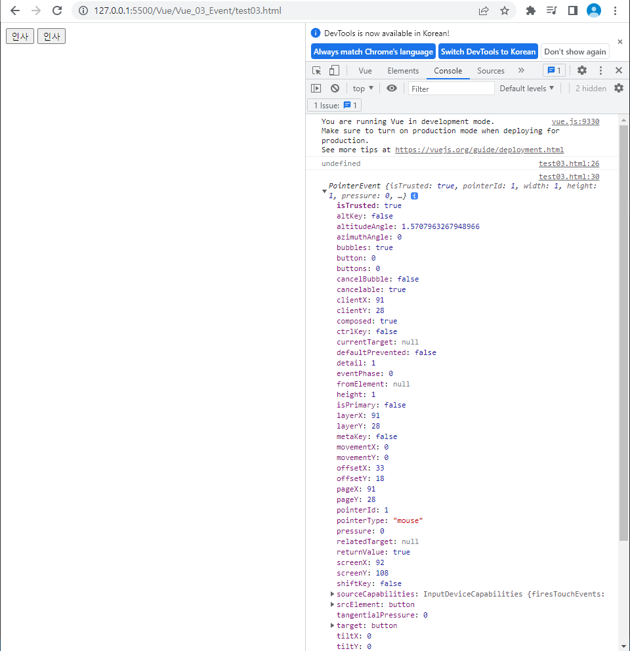Click the currentTarget: null property

click(x=377, y=342)
